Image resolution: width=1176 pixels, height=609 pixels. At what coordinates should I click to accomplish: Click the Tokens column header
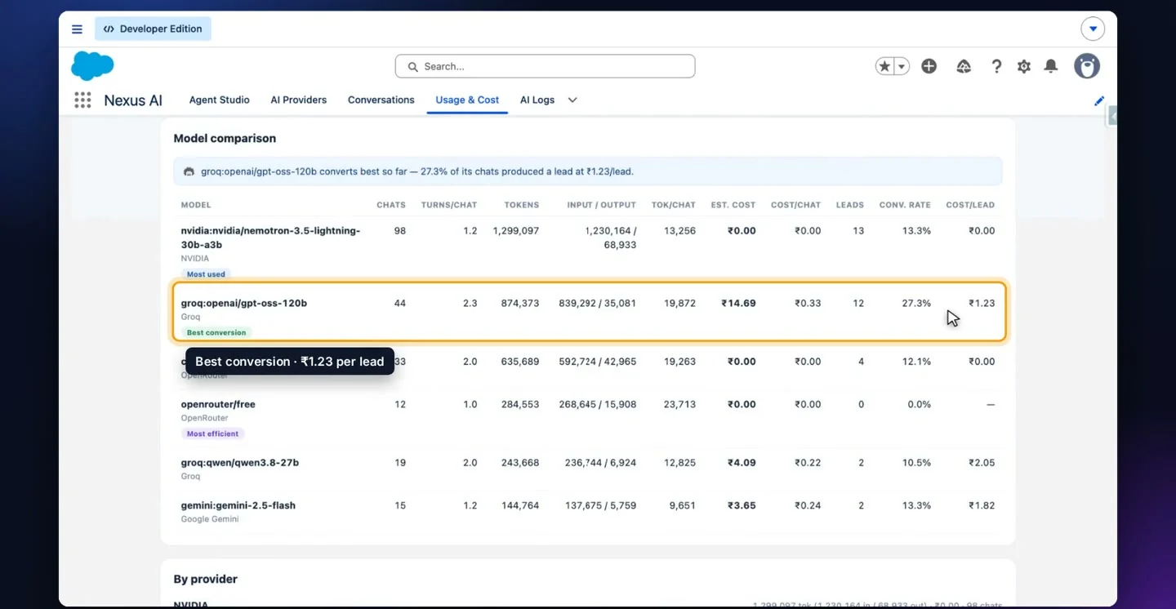click(x=521, y=205)
